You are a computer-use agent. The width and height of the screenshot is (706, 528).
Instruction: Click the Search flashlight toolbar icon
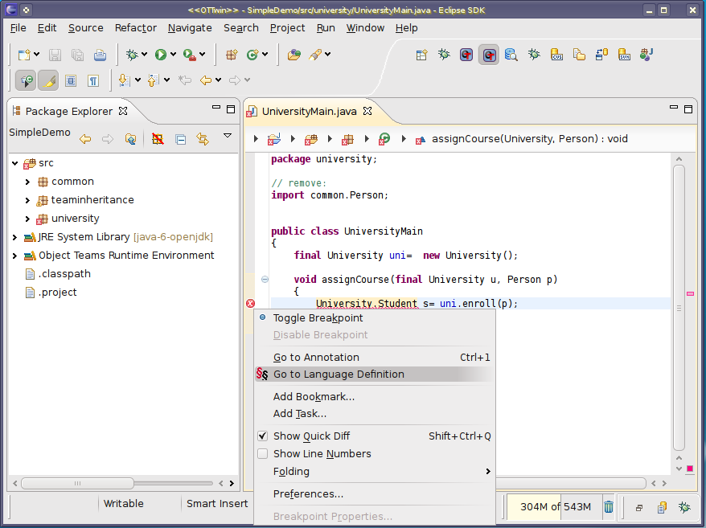tap(314, 55)
